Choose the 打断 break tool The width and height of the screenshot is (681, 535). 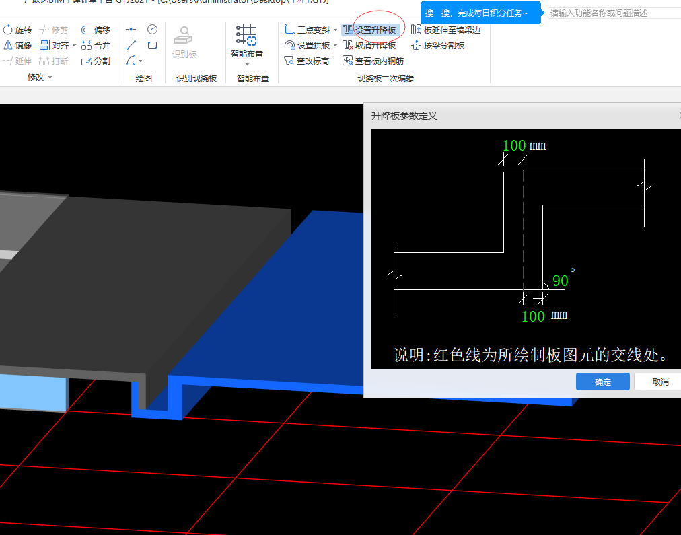pyautogui.click(x=53, y=61)
